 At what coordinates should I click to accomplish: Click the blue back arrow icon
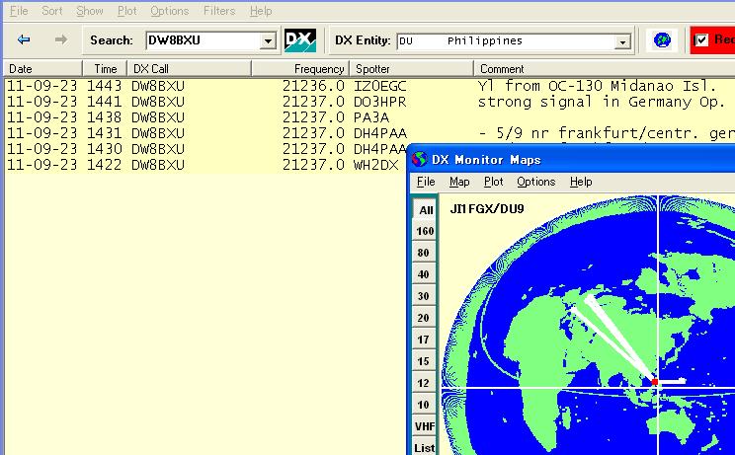[24, 39]
